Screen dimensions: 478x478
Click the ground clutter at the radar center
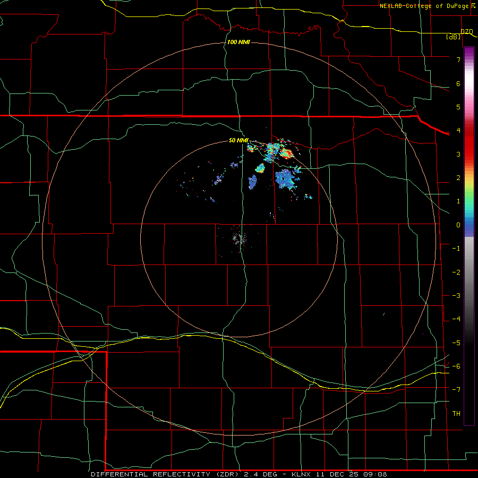[240, 238]
